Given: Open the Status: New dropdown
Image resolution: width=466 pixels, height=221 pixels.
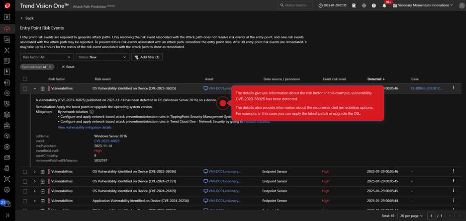Looking at the screenshot, I should pos(102,57).
